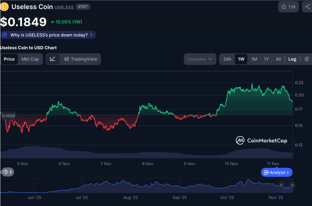Switch to the All timeframe tab
The width and height of the screenshot is (312, 206).
[x=278, y=59]
